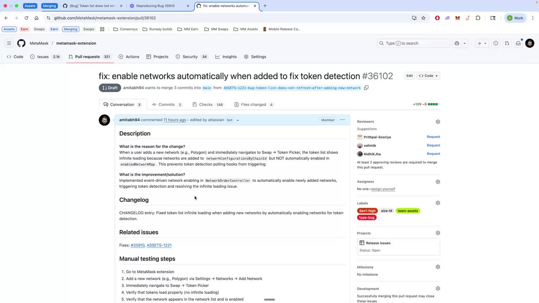Open the Development settings gear
The height and width of the screenshot is (303, 539).
[438, 289]
